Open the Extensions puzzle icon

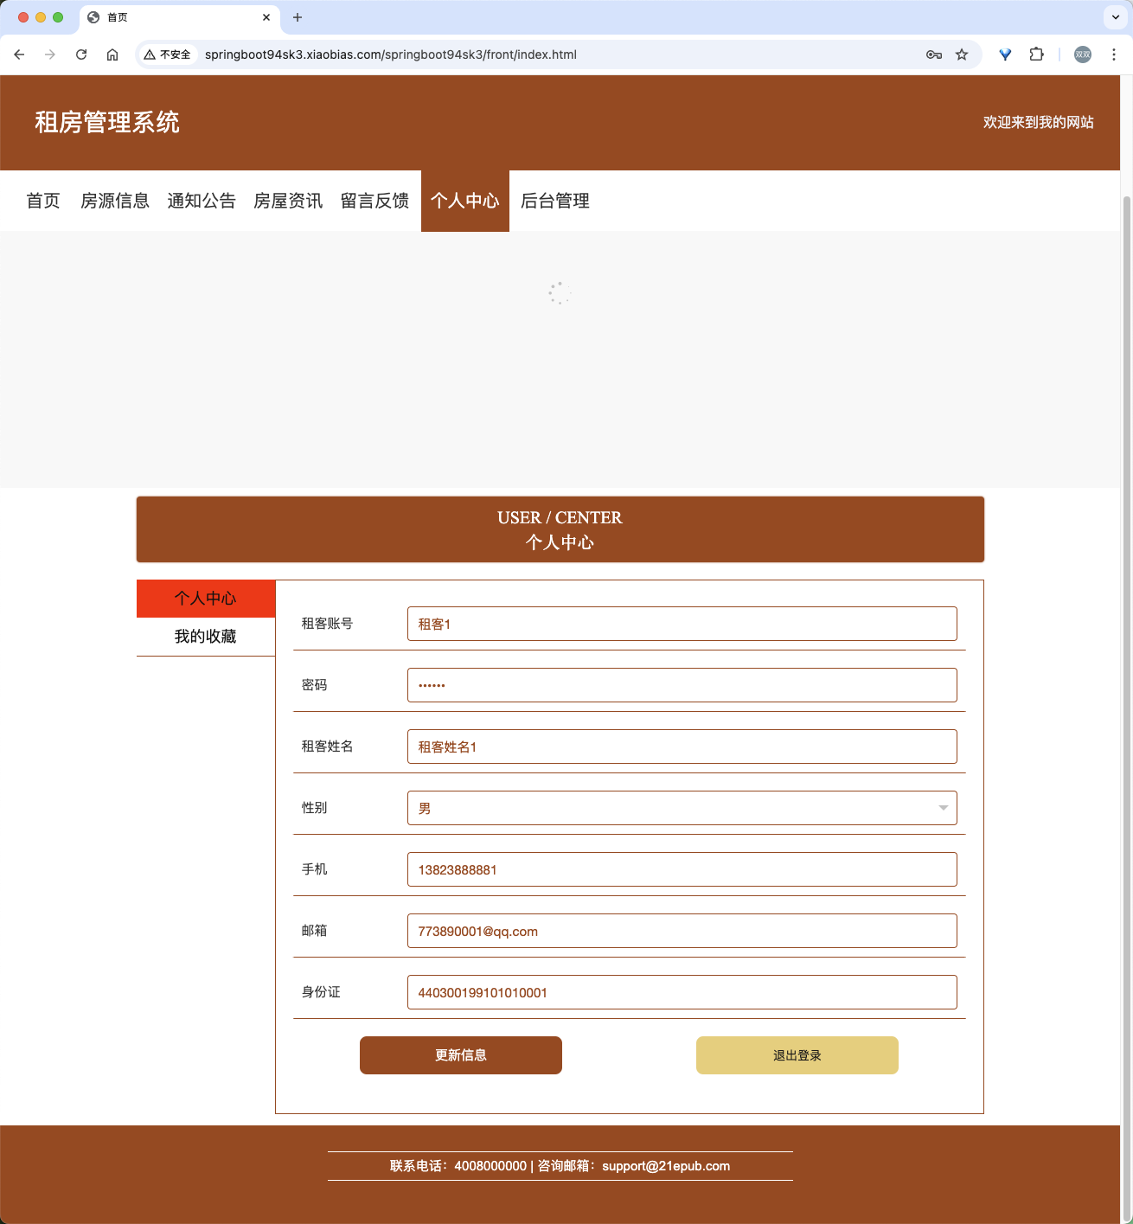(x=1036, y=54)
